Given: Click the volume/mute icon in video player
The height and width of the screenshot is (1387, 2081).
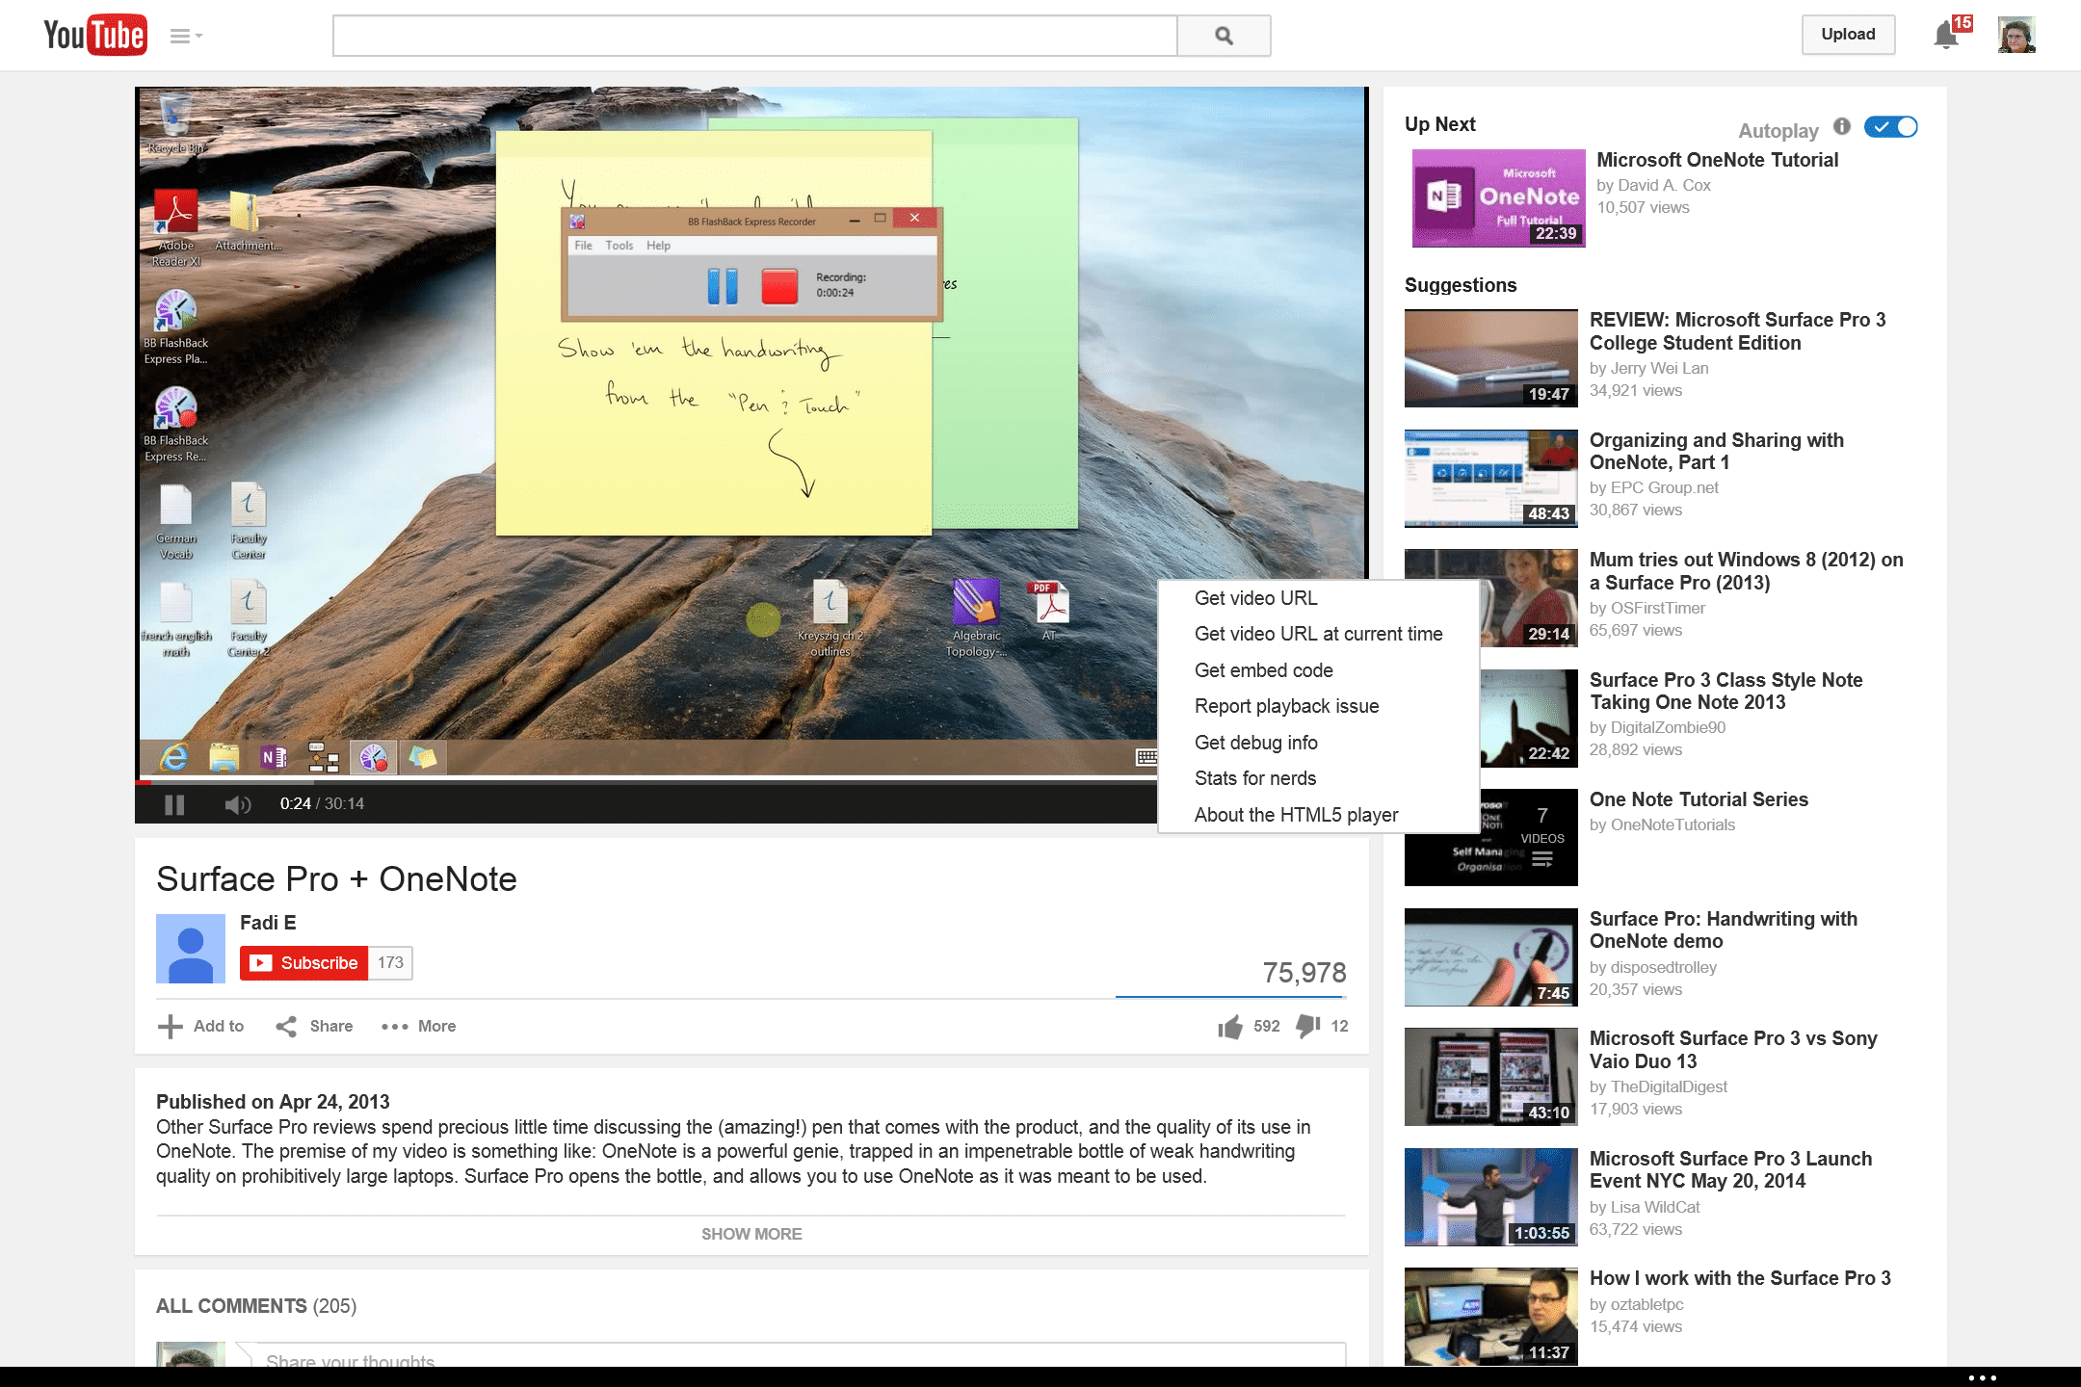Looking at the screenshot, I should click(x=237, y=803).
